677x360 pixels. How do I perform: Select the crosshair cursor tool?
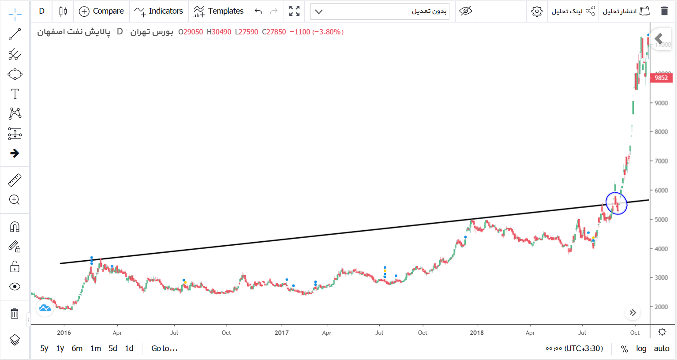coord(15,15)
